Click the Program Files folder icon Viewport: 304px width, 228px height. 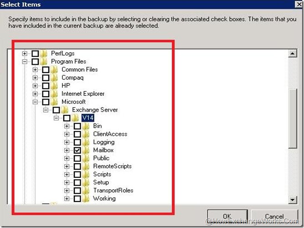44,62
